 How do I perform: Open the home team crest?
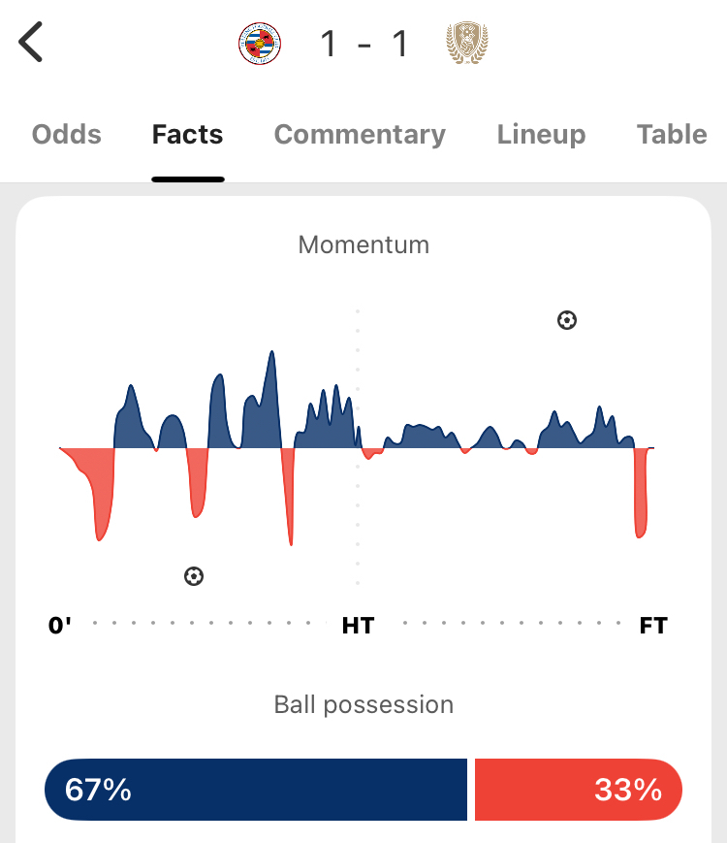pos(260,44)
